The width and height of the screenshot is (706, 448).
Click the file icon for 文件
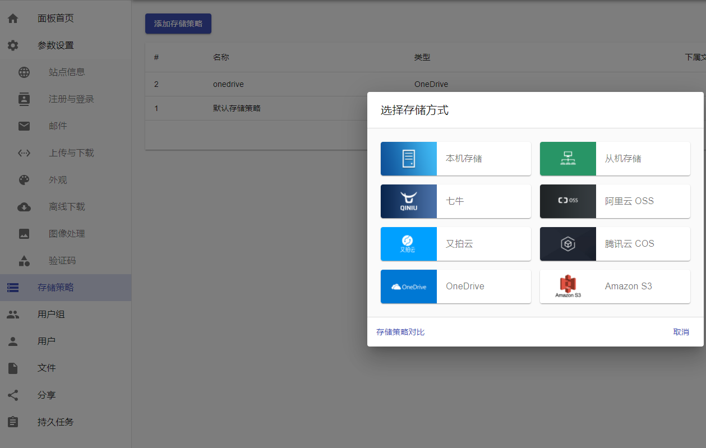click(13, 368)
